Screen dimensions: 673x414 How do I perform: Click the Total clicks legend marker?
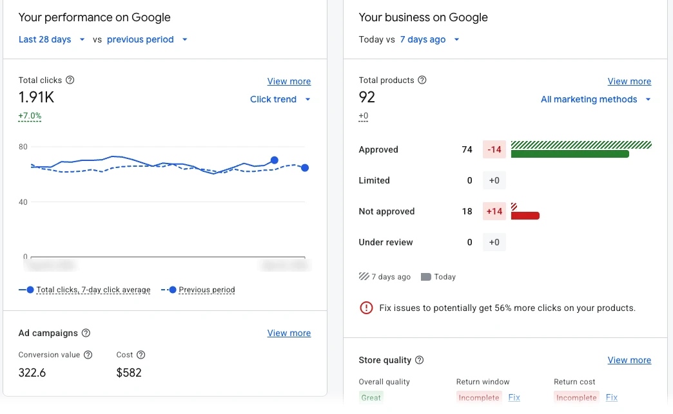(x=26, y=290)
